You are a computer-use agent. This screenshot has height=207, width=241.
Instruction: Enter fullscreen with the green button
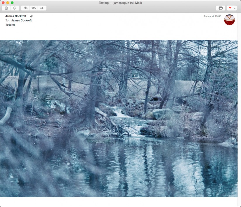point(12,2)
